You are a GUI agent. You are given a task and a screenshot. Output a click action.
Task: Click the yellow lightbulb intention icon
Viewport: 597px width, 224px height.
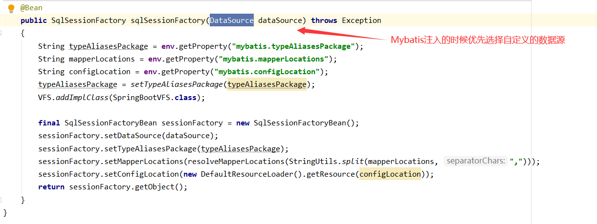click(x=11, y=8)
